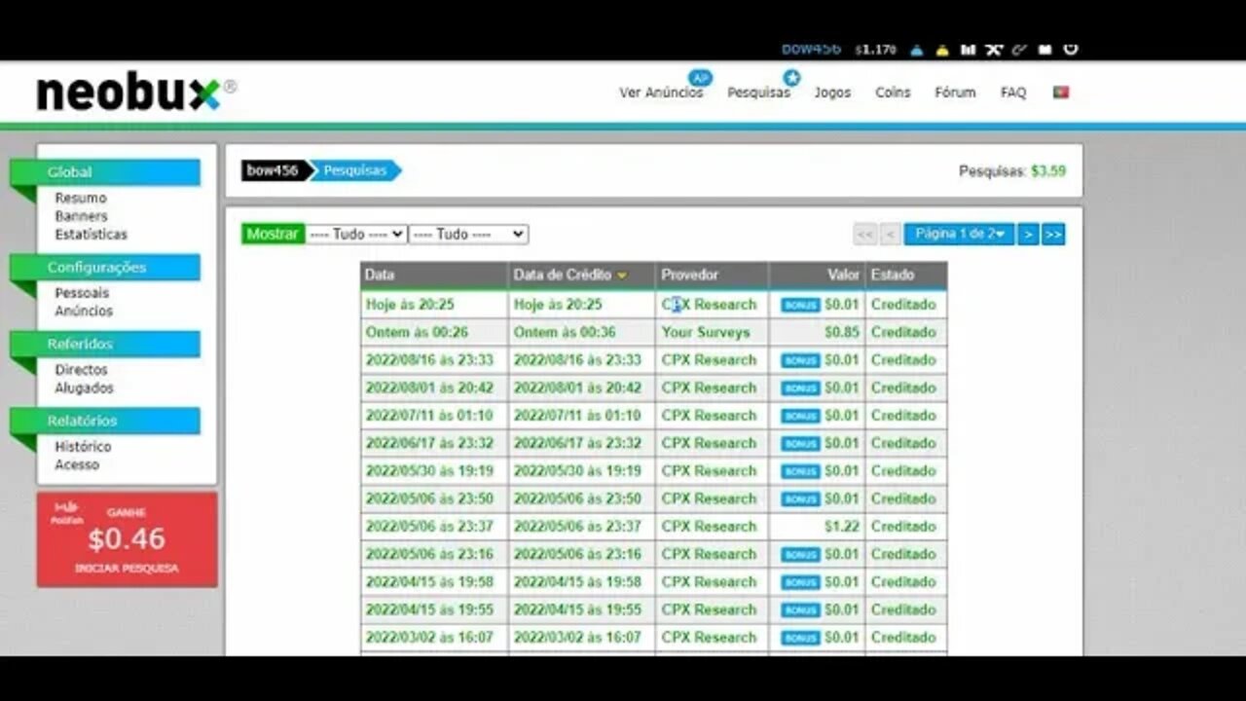Click the neobux logo

click(x=135, y=93)
